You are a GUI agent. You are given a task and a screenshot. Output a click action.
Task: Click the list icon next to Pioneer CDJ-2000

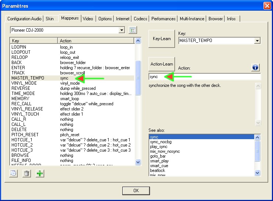pyautogui.click(x=133, y=30)
